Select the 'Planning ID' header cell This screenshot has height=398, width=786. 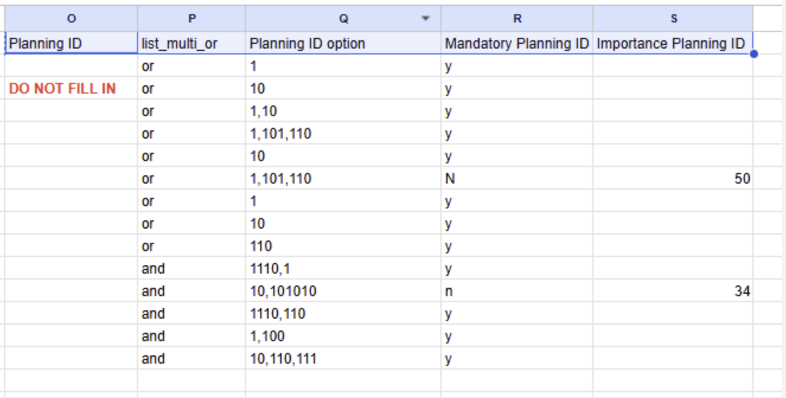click(71, 43)
